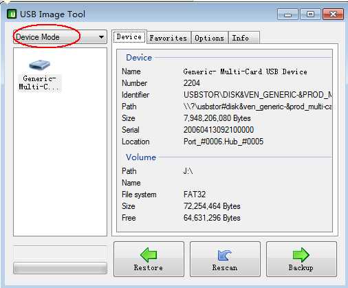The height and width of the screenshot is (288, 348).
Task: Click the File system label
Action: tap(139, 195)
